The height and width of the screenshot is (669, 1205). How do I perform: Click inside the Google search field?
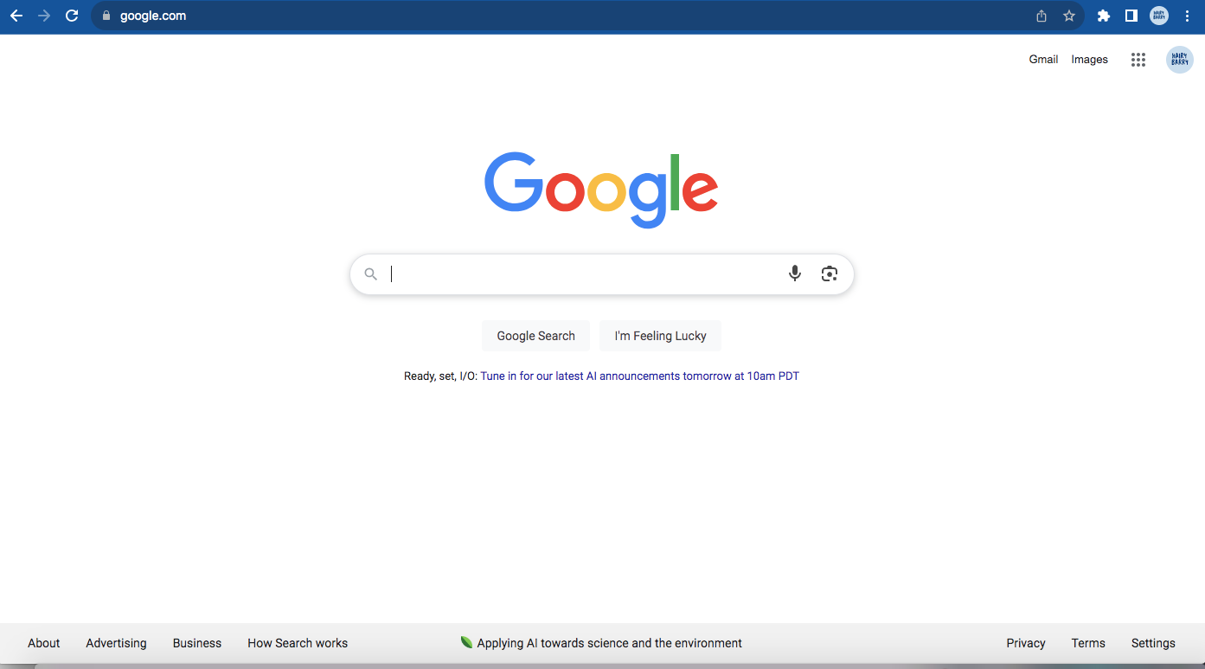[580, 274]
